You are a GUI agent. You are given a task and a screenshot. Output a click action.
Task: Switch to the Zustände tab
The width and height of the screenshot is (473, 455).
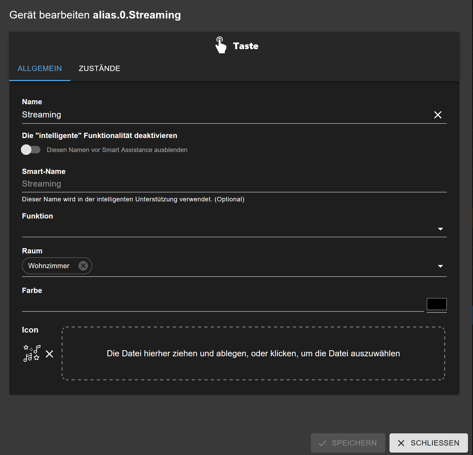point(99,69)
